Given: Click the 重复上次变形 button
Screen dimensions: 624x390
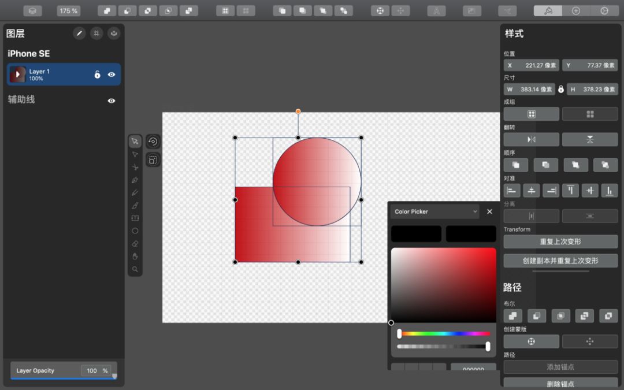Looking at the screenshot, I should [560, 242].
